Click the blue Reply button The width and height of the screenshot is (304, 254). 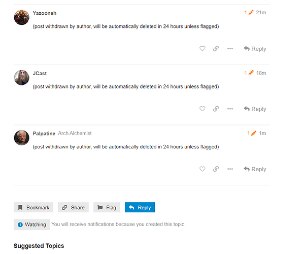(x=140, y=207)
